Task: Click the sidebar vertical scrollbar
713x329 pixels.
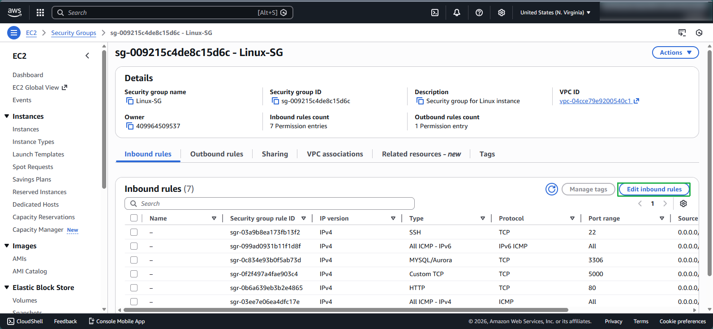Action: (x=104, y=119)
